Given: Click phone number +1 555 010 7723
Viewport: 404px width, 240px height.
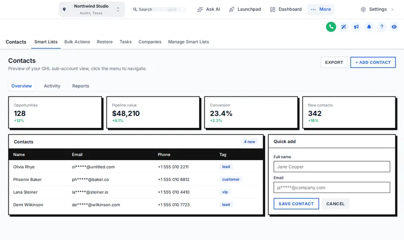Looking at the screenshot, I should pos(174,205).
